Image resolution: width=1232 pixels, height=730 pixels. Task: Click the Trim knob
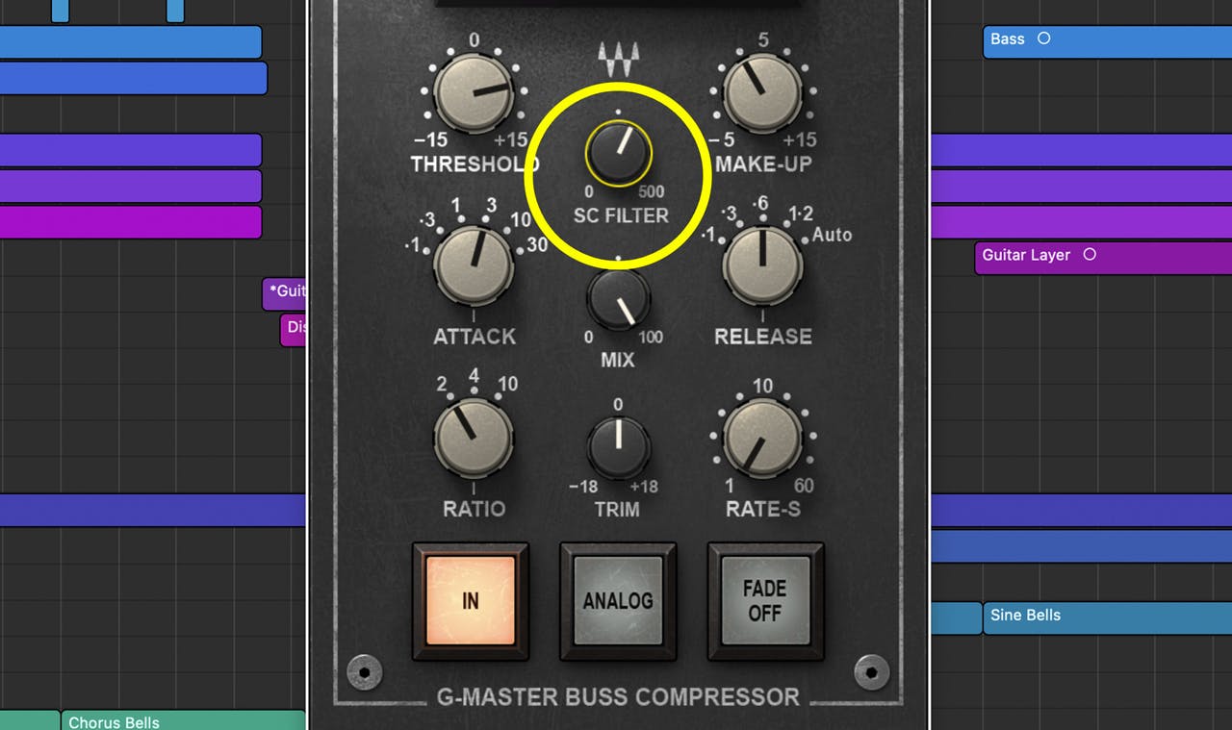pyautogui.click(x=618, y=447)
